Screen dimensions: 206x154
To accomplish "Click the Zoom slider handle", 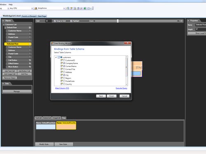I will click(x=118, y=21).
